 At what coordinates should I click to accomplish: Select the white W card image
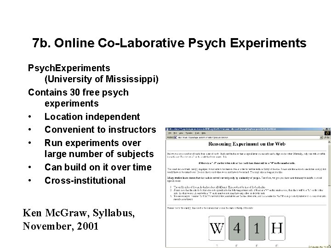(217, 228)
